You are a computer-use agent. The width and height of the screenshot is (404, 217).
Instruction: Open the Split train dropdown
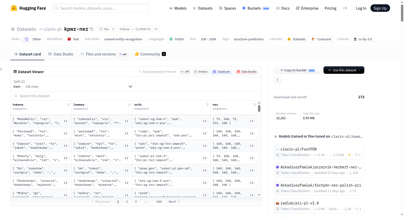pyautogui.click(x=73, y=84)
